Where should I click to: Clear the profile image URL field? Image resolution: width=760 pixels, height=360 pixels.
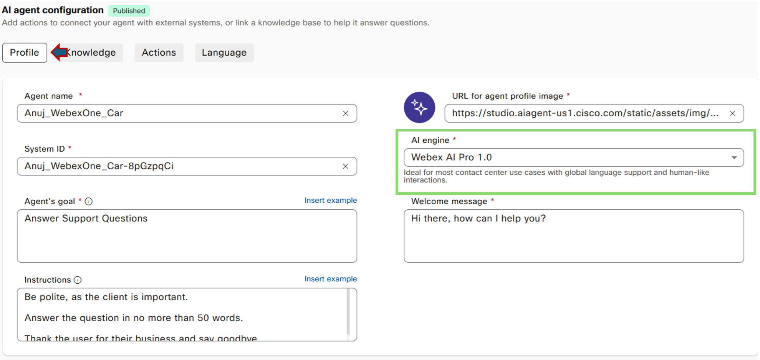(x=732, y=113)
